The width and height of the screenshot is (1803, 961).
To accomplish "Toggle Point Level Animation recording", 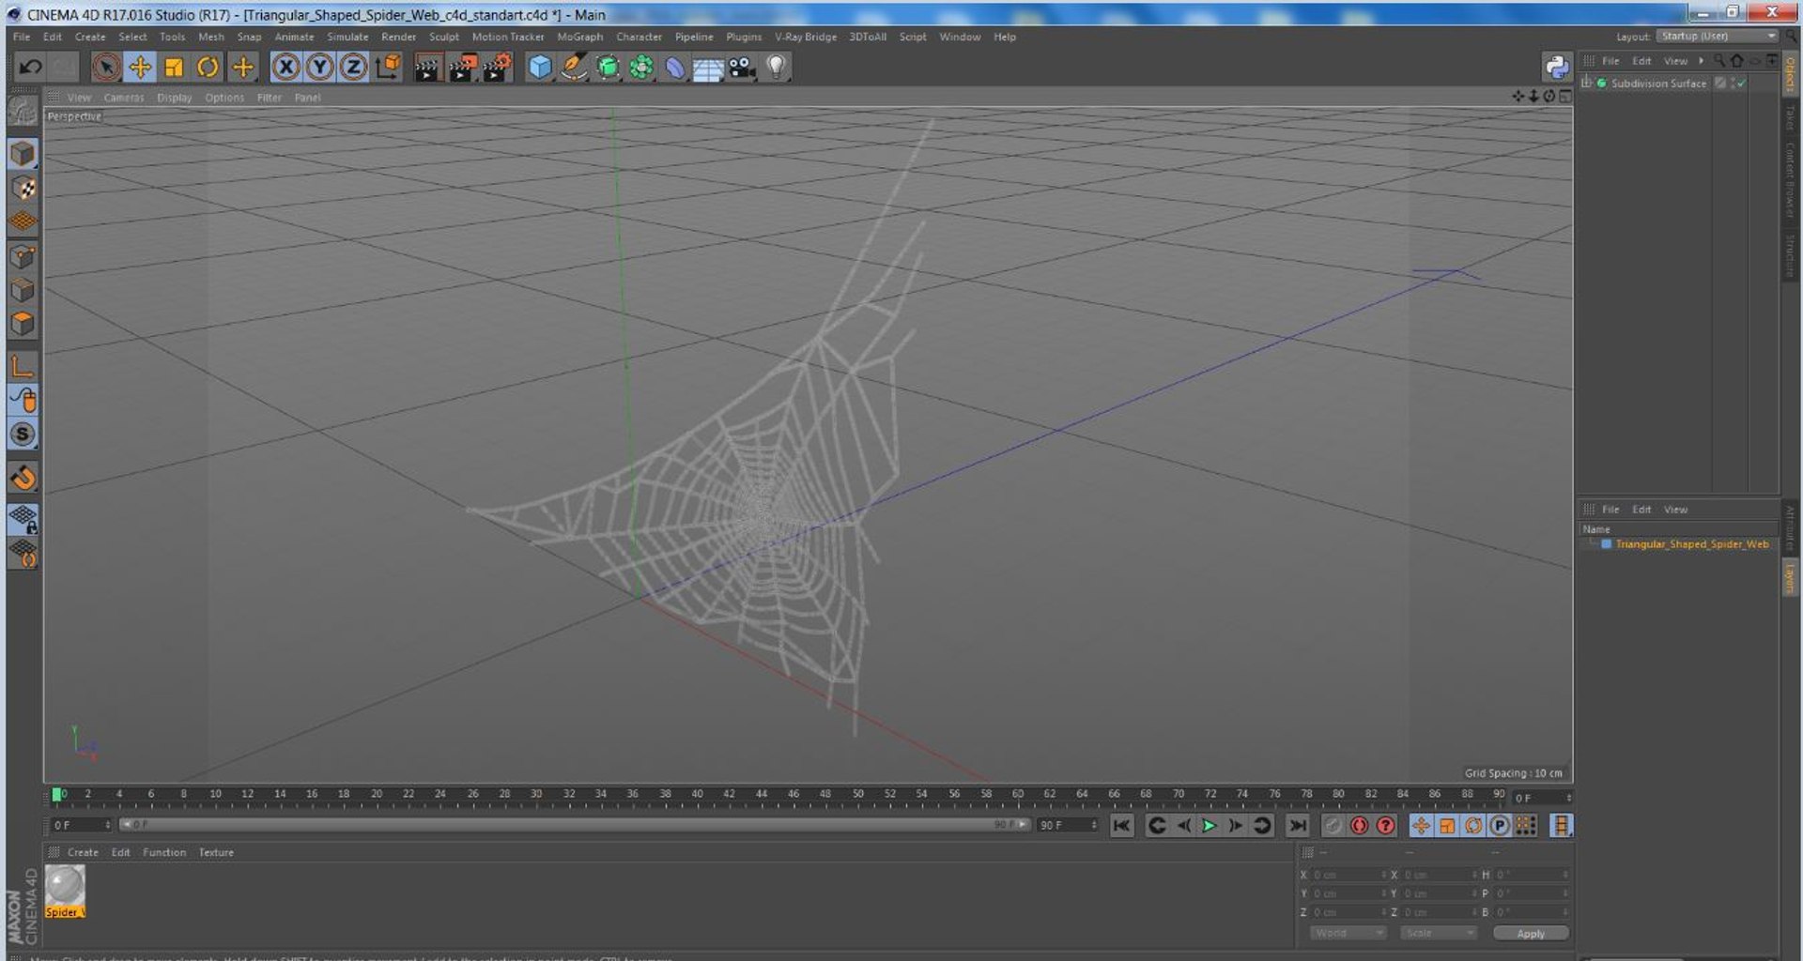I will point(1526,826).
